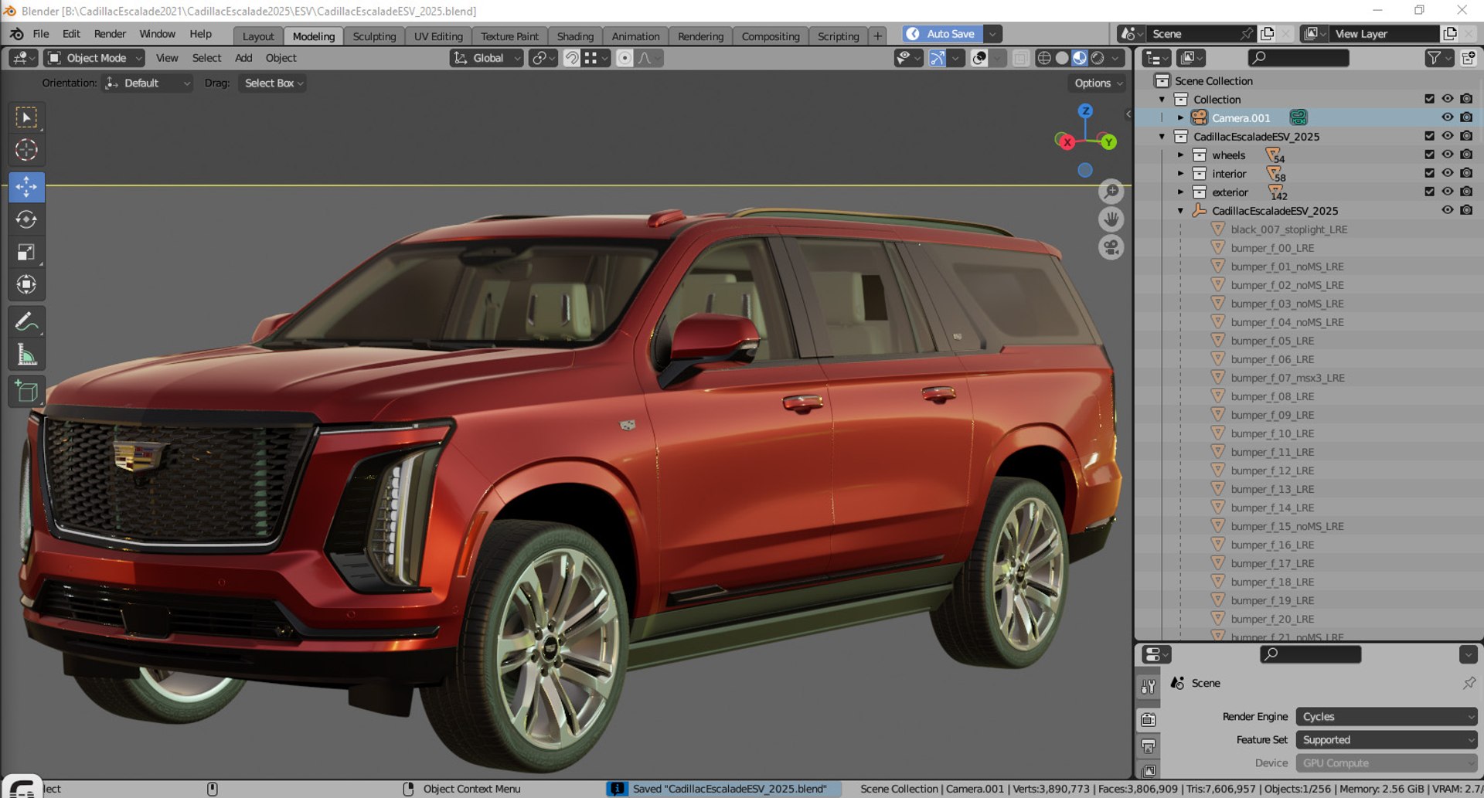1484x798 pixels.
Task: Open the Feature Set Supported dropdown
Action: (1387, 740)
